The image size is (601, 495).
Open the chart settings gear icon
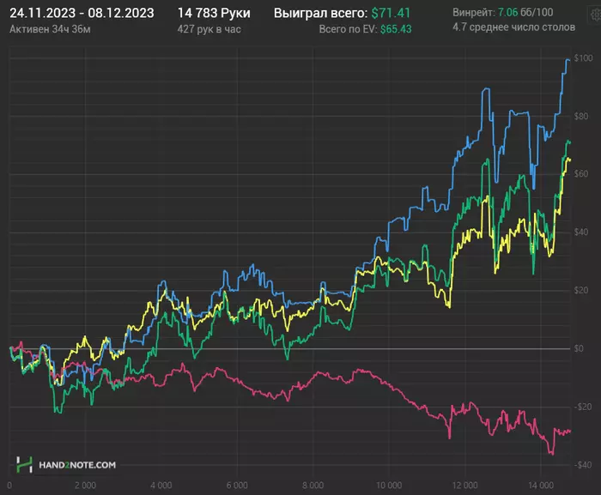click(595, 15)
